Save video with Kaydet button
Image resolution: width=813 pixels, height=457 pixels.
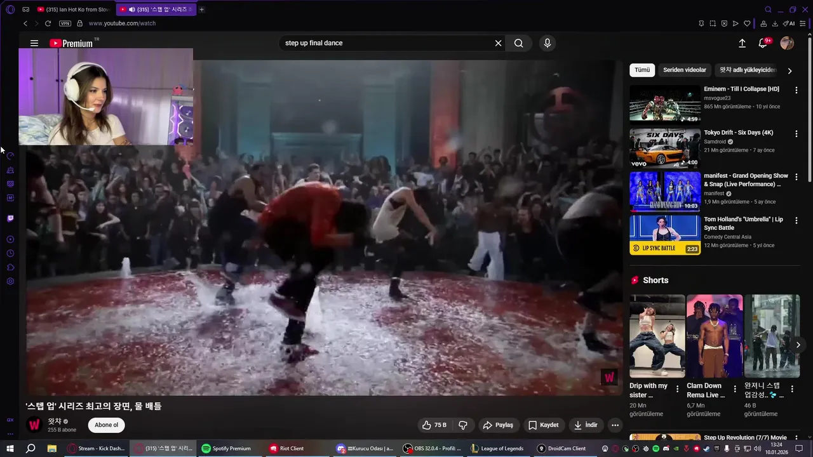click(544, 425)
